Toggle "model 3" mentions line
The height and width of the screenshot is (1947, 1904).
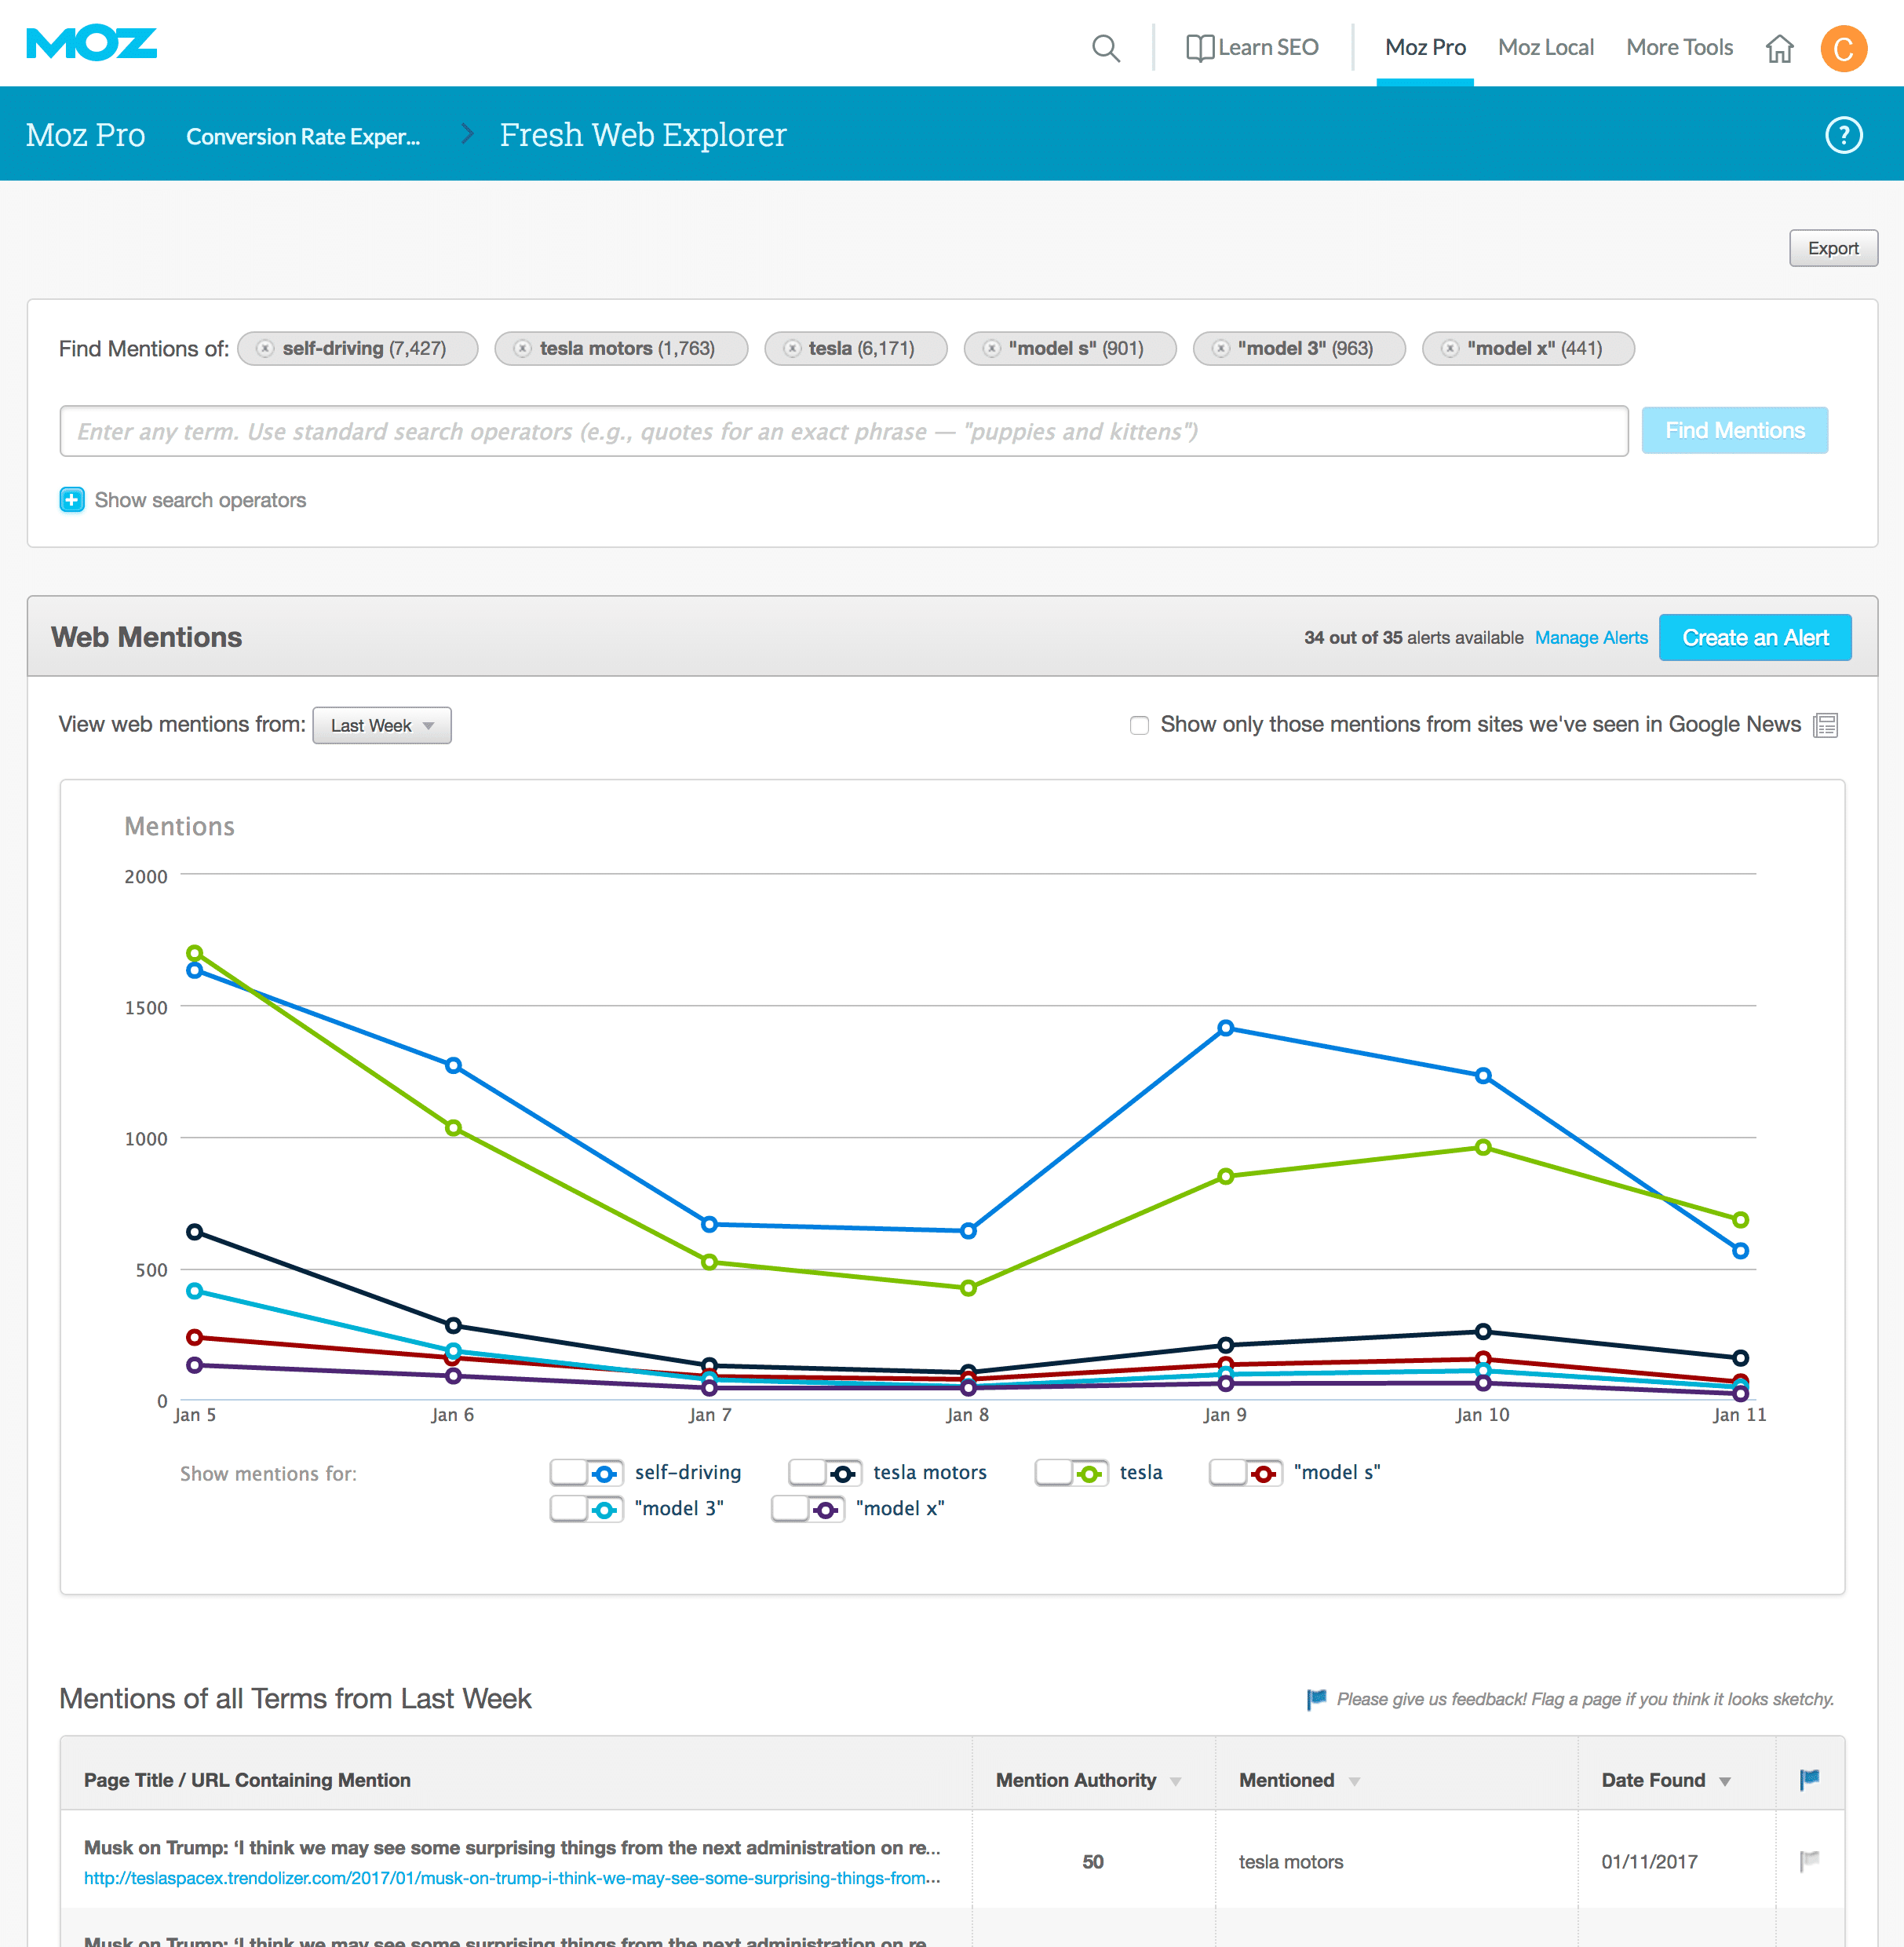[587, 1509]
